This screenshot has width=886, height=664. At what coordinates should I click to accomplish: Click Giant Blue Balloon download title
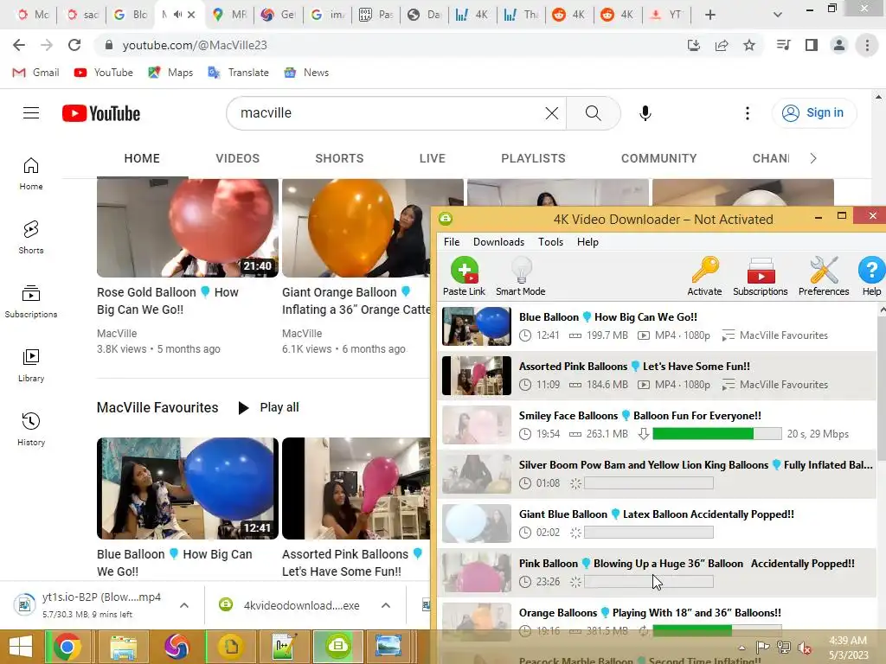tap(657, 514)
